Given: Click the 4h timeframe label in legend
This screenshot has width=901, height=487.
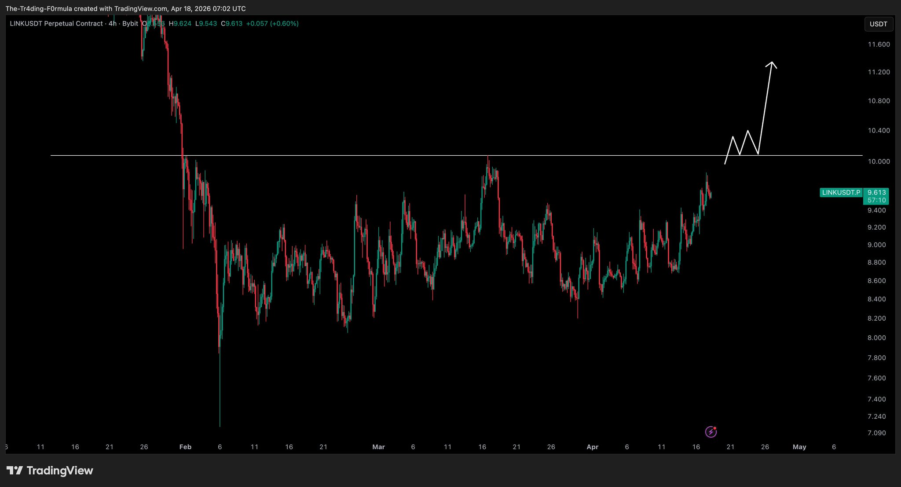Looking at the screenshot, I should pos(113,24).
